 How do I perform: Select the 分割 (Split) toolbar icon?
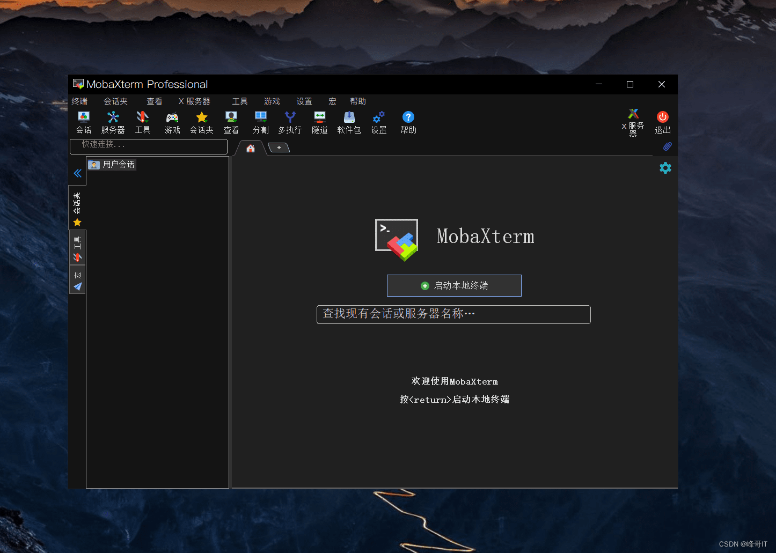(x=261, y=122)
